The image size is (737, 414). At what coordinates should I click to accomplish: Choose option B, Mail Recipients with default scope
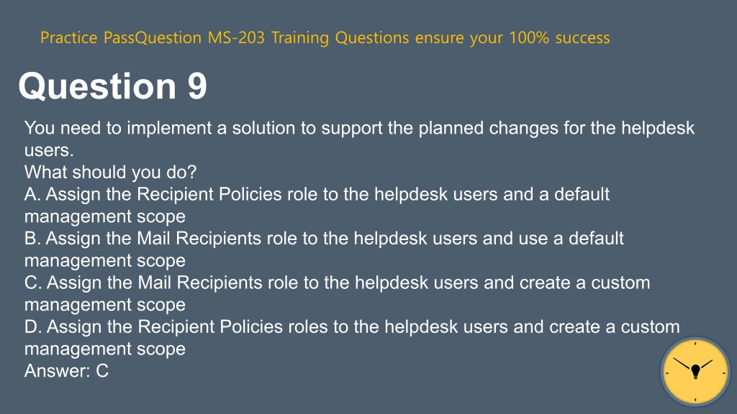pyautogui.click(x=324, y=249)
